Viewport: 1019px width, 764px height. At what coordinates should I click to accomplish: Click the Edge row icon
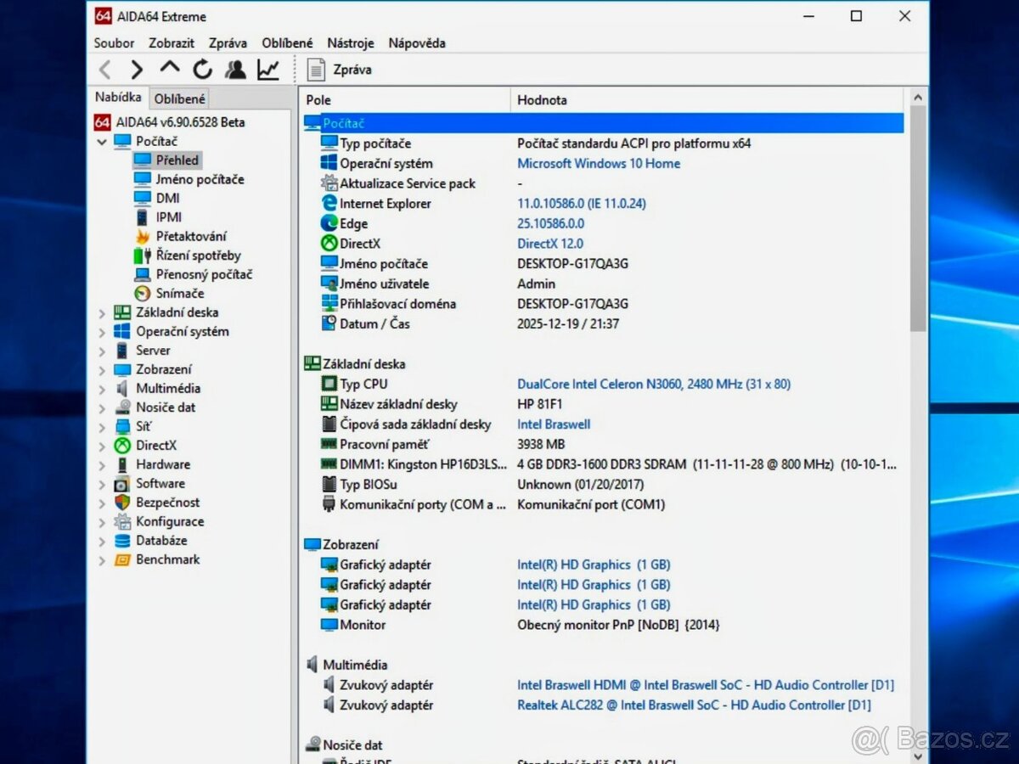pos(329,223)
